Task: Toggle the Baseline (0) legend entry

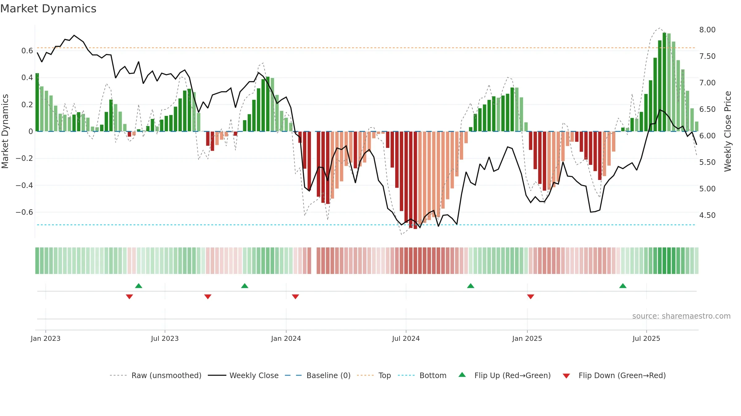Action: (x=318, y=375)
